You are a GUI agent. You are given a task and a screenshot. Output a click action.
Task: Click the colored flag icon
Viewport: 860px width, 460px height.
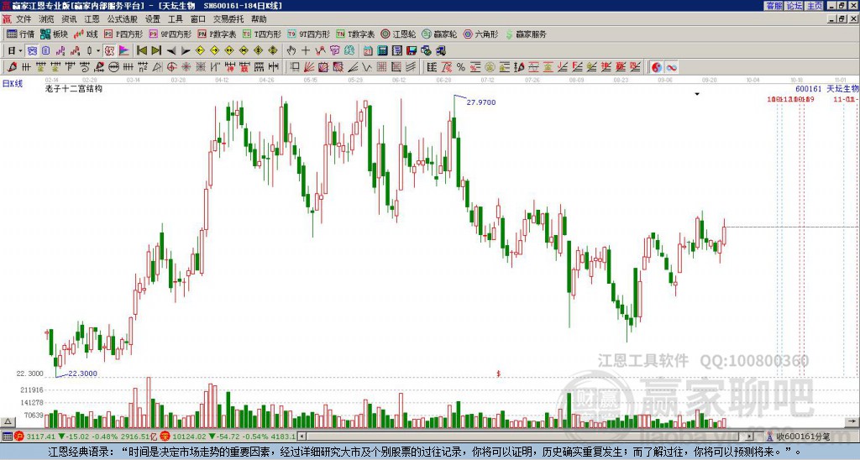point(124,50)
